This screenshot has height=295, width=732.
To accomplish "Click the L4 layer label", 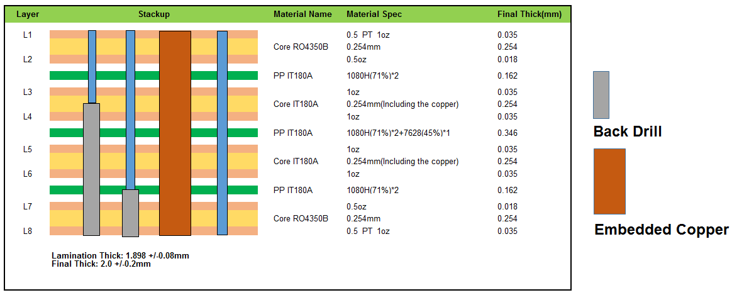I will coord(27,116).
